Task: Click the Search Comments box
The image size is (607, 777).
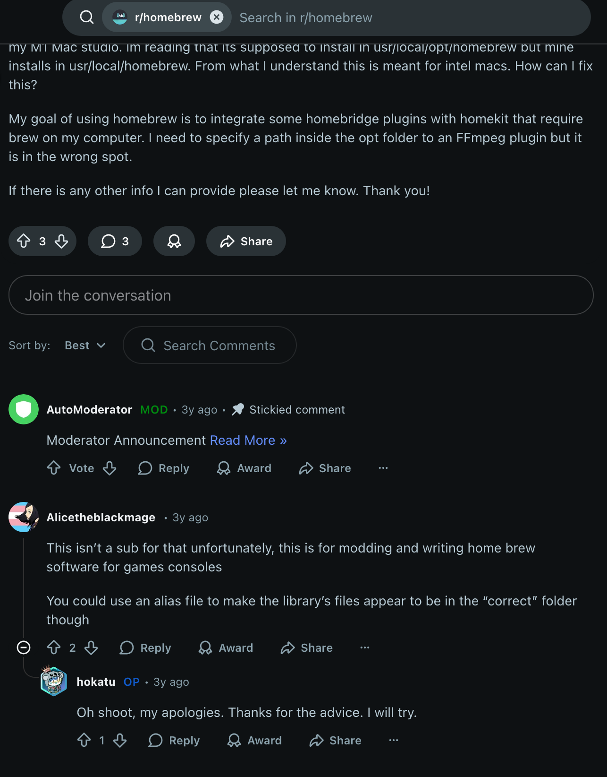Action: coord(210,345)
